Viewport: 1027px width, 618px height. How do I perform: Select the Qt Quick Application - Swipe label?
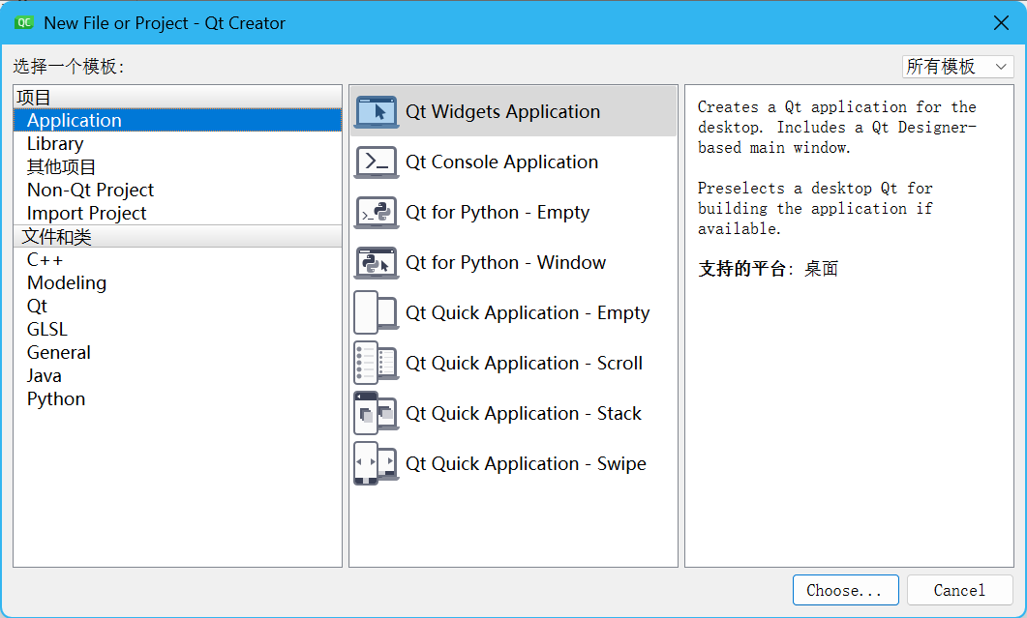point(526,464)
